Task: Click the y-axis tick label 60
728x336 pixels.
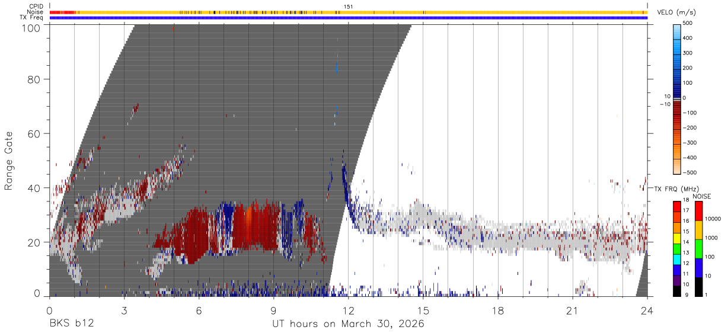Action: (34, 134)
